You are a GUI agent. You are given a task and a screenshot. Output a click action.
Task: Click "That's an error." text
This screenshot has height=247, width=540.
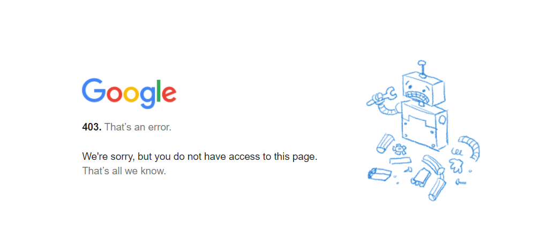coord(138,127)
